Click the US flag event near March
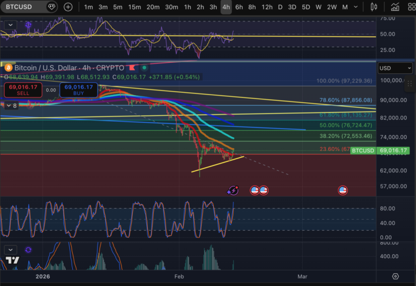The width and height of the screenshot is (416, 286). pyautogui.click(x=343, y=190)
